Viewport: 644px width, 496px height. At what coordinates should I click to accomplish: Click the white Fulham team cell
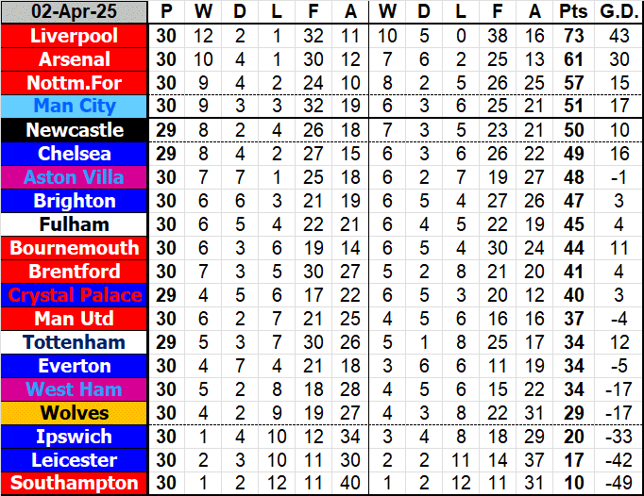click(75, 224)
